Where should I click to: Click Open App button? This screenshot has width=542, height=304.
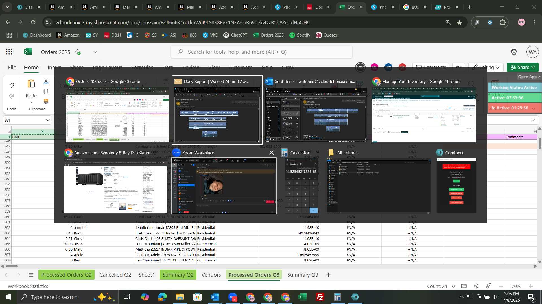529,77
